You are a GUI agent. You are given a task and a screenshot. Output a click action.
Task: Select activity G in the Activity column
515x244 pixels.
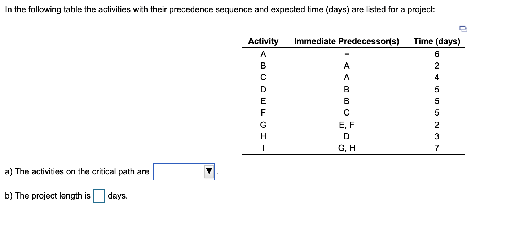click(263, 125)
